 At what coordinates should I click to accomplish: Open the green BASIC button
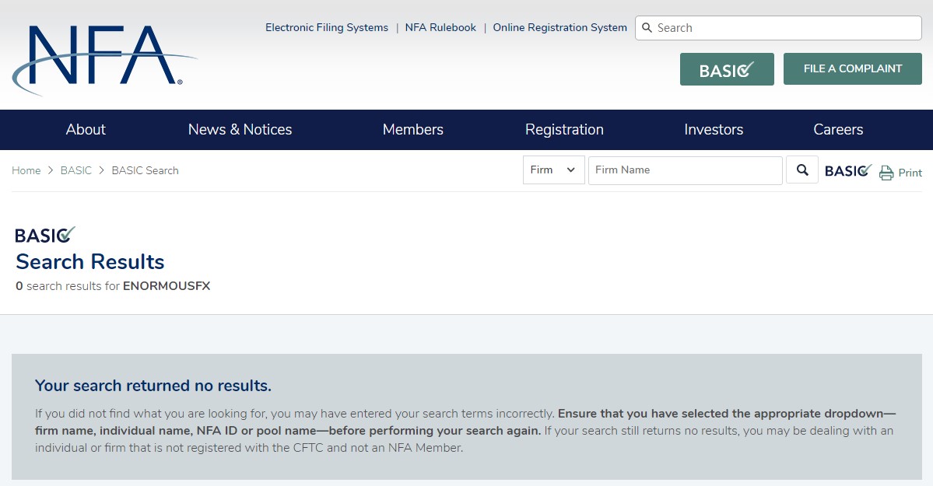point(727,69)
